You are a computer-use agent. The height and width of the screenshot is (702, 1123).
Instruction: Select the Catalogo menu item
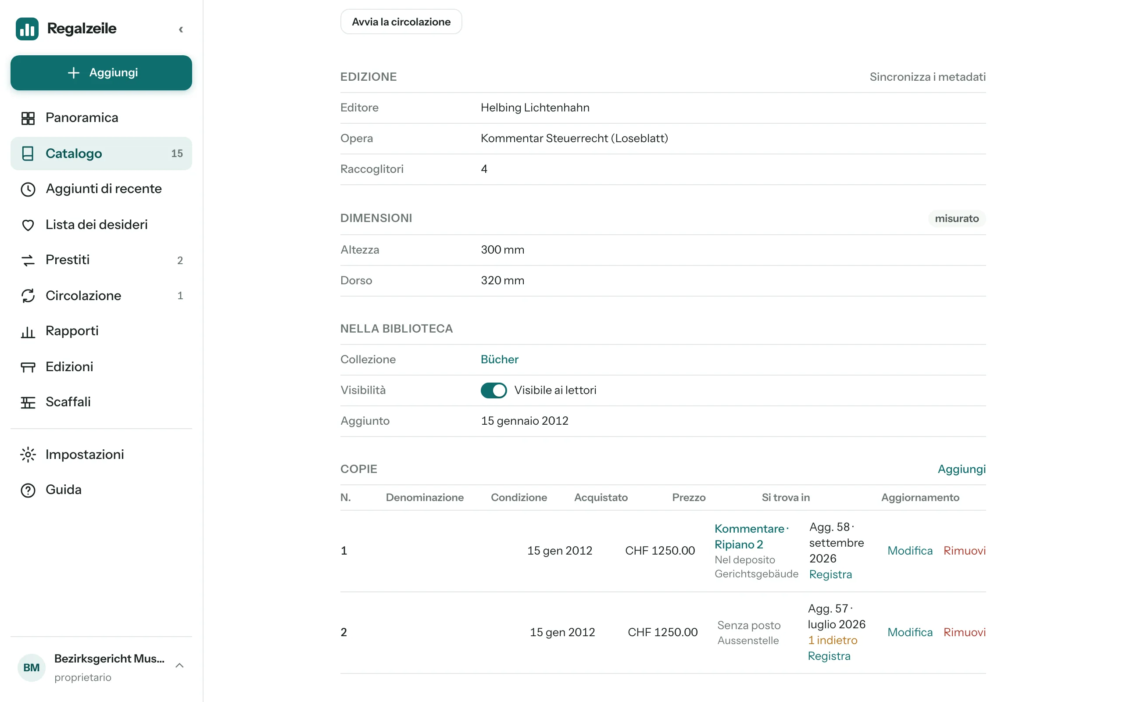(x=101, y=154)
